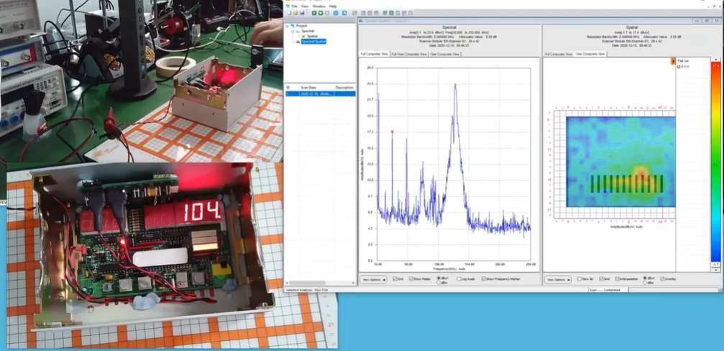Click the ID column header
Screen dimensions: 724x351
click(288, 87)
